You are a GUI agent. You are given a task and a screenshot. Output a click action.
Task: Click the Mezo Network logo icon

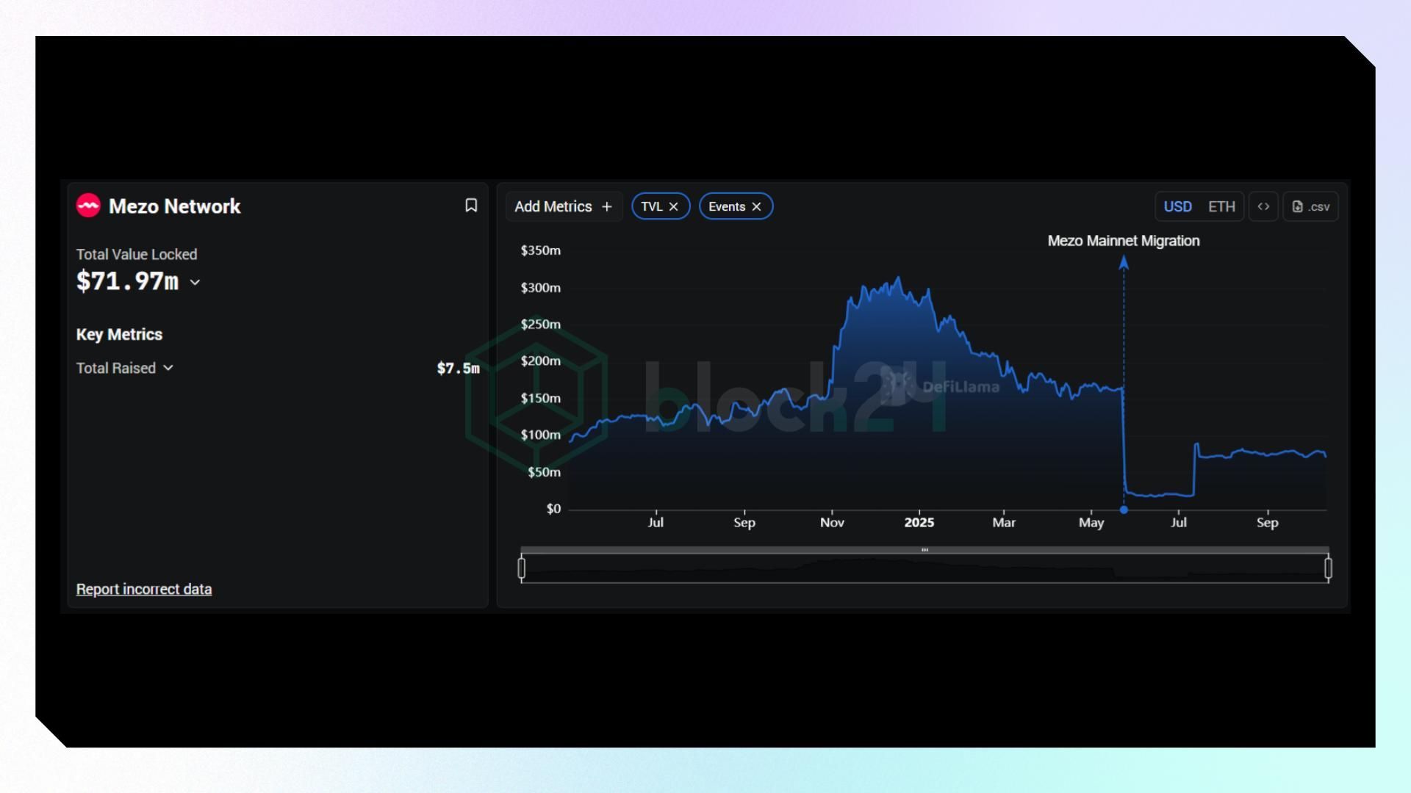(x=88, y=206)
